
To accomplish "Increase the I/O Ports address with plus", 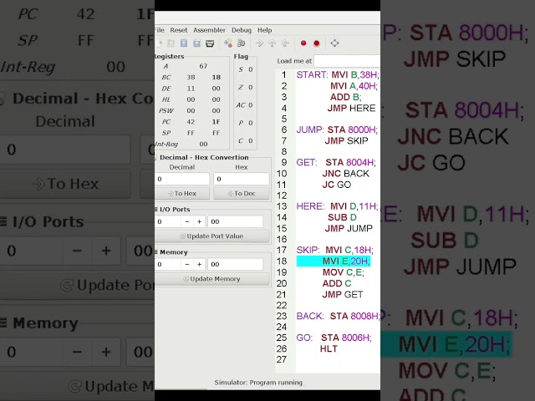I will point(199,221).
